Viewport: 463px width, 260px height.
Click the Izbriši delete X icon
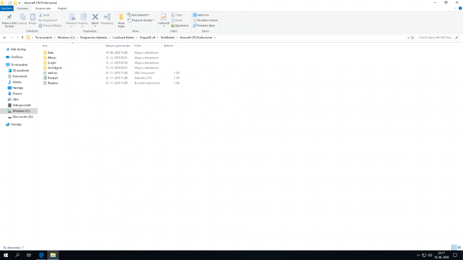coord(95,17)
